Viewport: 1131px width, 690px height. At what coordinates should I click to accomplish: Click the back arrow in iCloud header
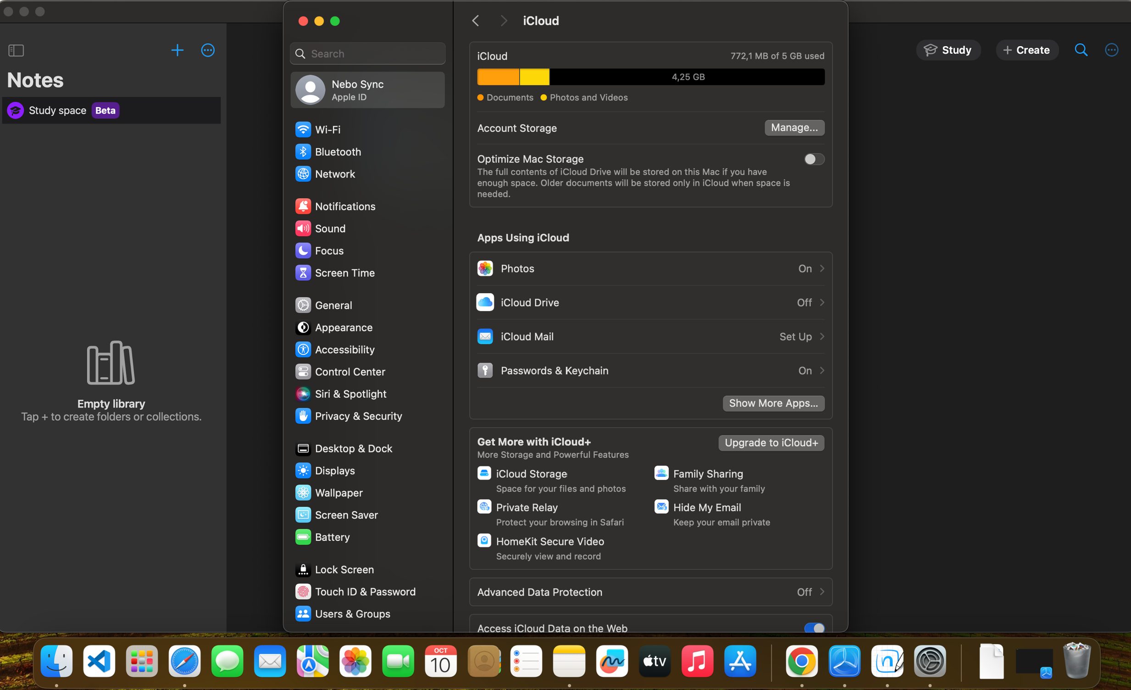pos(476,21)
